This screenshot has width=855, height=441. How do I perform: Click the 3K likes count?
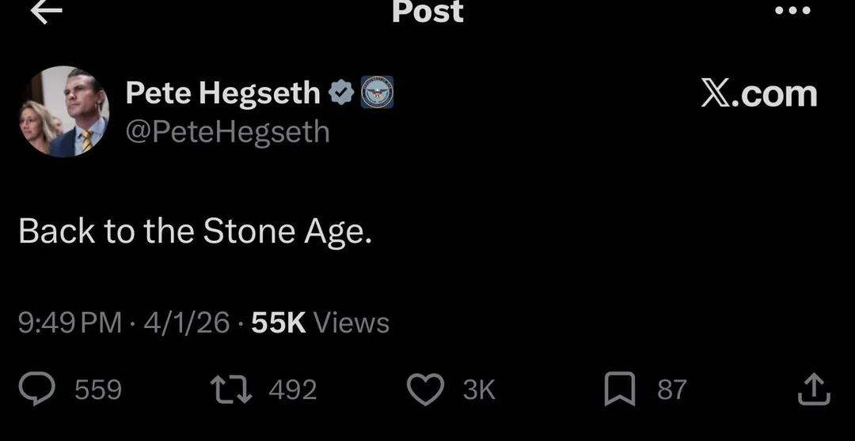[479, 390]
